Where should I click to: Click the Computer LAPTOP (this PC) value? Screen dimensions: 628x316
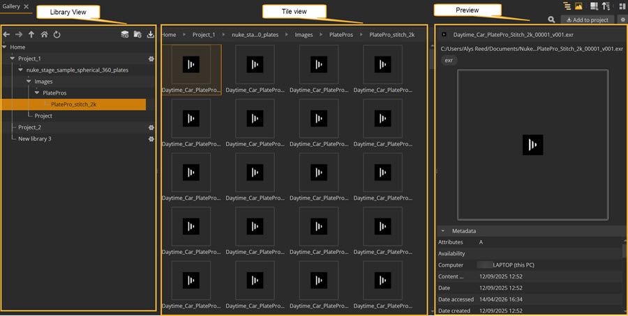pos(507,265)
